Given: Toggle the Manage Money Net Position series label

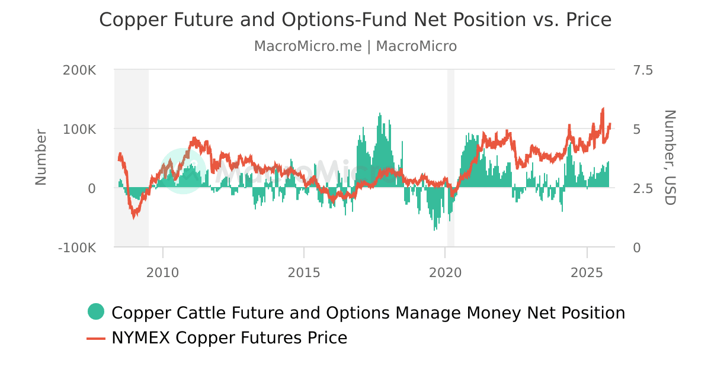Looking at the screenshot, I should (x=368, y=313).
